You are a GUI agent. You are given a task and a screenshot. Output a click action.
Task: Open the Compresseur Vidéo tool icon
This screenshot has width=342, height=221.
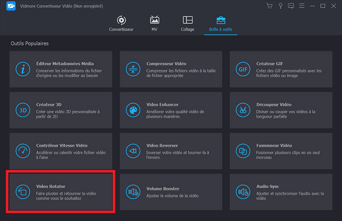[133, 69]
